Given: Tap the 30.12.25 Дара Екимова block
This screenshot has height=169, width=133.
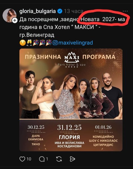Looking at the screenshot, I should coord(36,135).
